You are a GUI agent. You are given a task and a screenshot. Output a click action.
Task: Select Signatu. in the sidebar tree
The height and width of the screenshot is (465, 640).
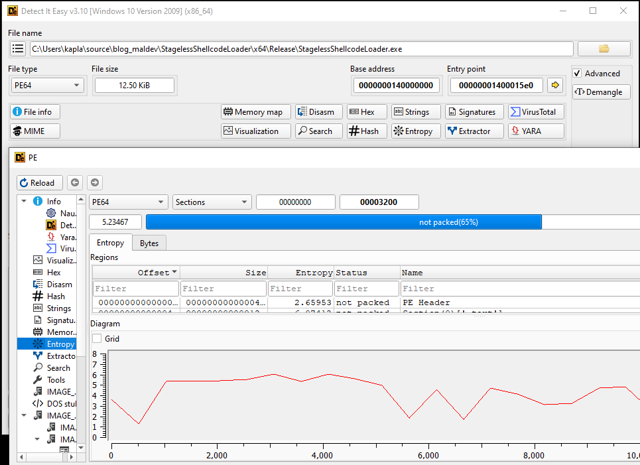point(54,320)
